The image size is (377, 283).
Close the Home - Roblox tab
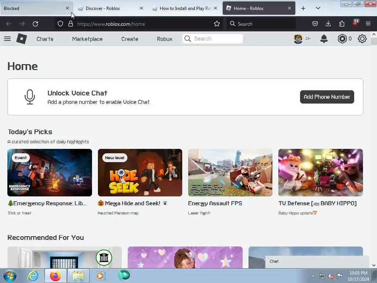pyautogui.click(x=289, y=8)
